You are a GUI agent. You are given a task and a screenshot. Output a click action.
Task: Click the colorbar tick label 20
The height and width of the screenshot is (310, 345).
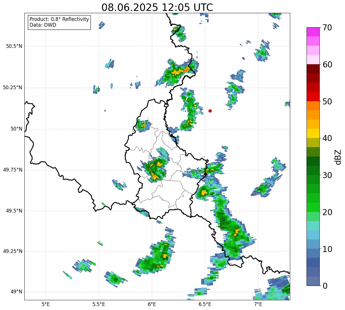(327, 212)
